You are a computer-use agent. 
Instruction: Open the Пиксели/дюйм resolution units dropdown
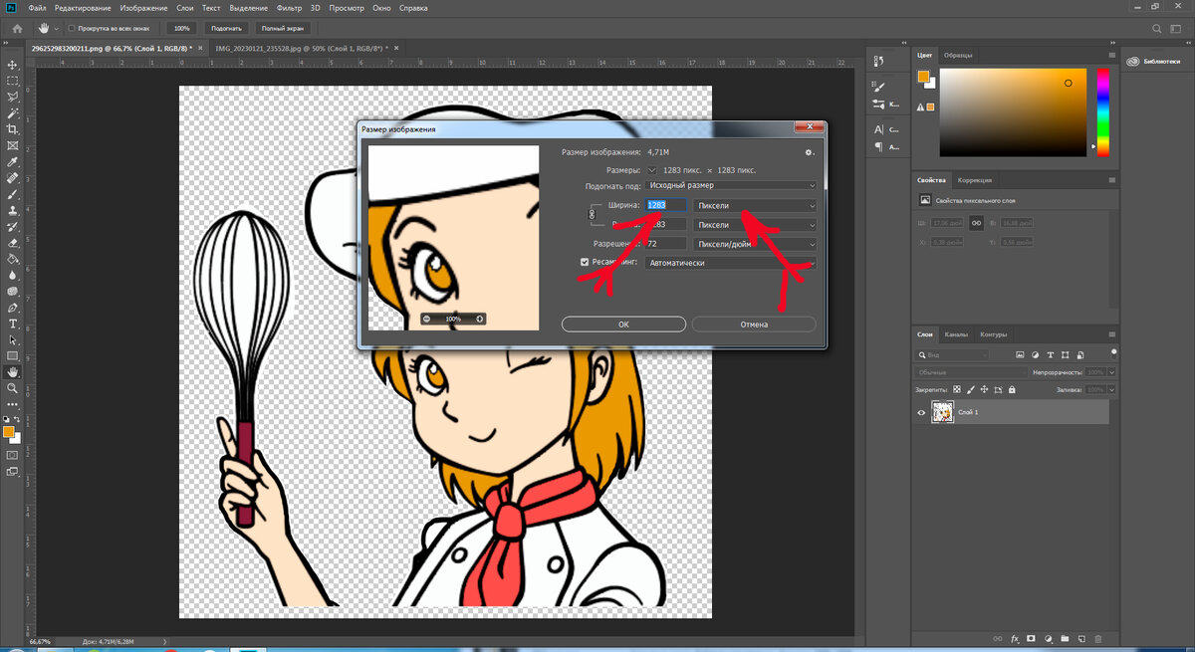755,243
